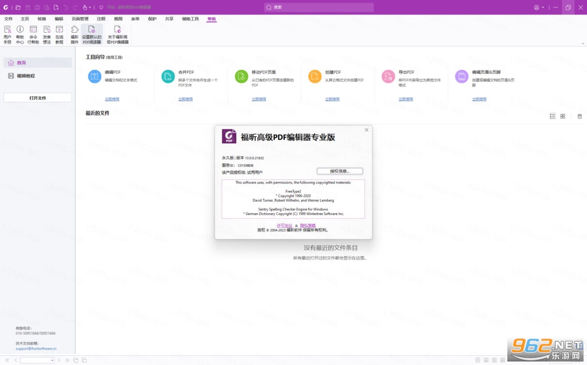
Task: Switch to the 保护 (Protect) ribbon tab
Action: [152, 19]
